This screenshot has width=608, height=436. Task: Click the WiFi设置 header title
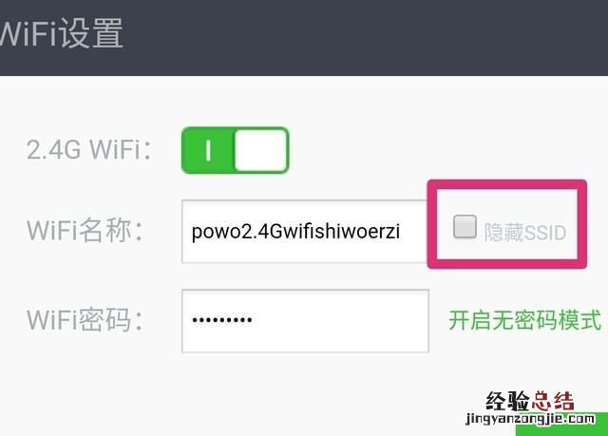[x=61, y=33]
